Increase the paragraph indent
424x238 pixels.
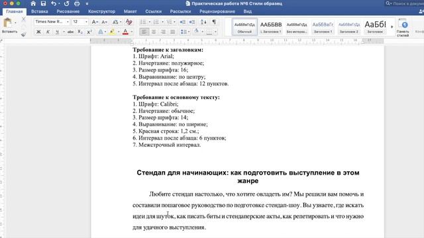pyautogui.click(x=192, y=22)
